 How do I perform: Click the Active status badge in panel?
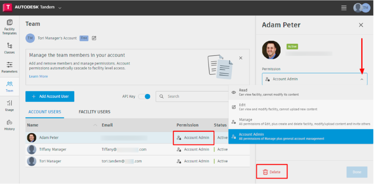tap(292, 46)
